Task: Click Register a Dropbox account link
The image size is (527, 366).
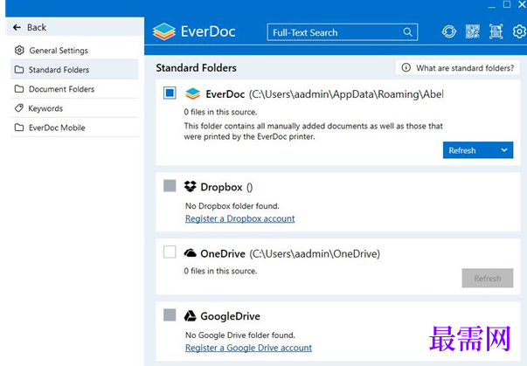Action: 240,218
